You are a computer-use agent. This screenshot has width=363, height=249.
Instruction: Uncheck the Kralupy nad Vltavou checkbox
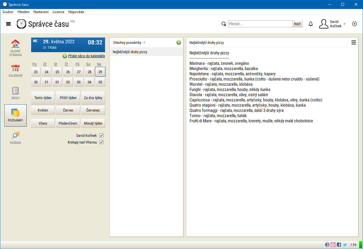pyautogui.click(x=101, y=142)
